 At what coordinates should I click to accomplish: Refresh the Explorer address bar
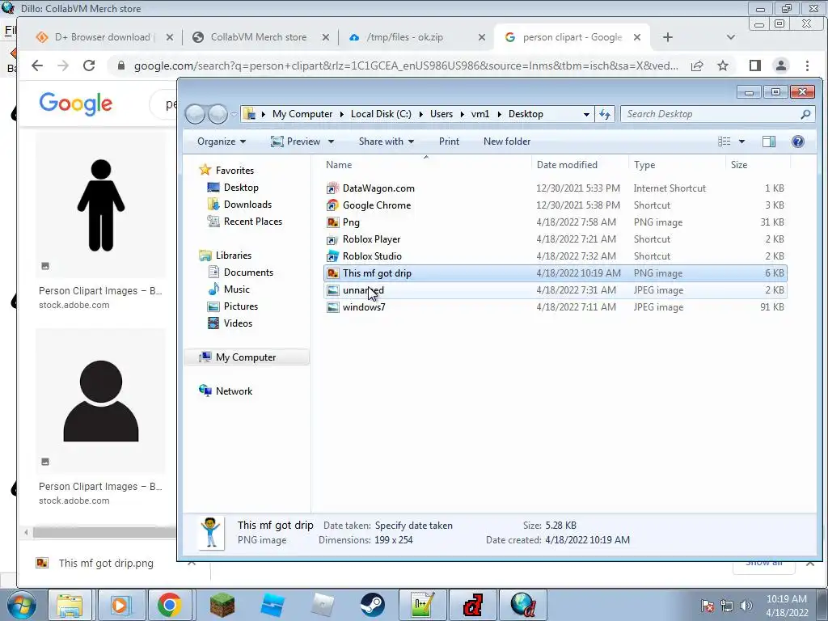pyautogui.click(x=605, y=114)
